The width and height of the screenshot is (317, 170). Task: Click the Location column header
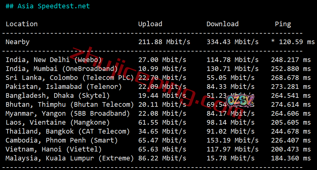pyautogui.click(x=22, y=24)
